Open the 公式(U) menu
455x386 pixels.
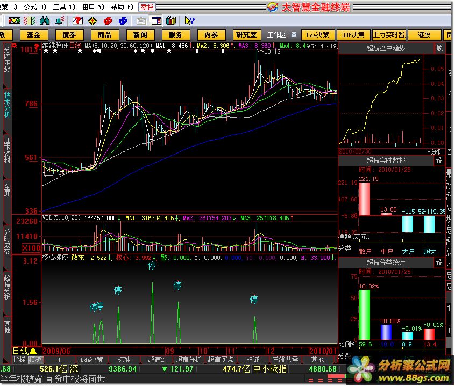tap(35, 6)
